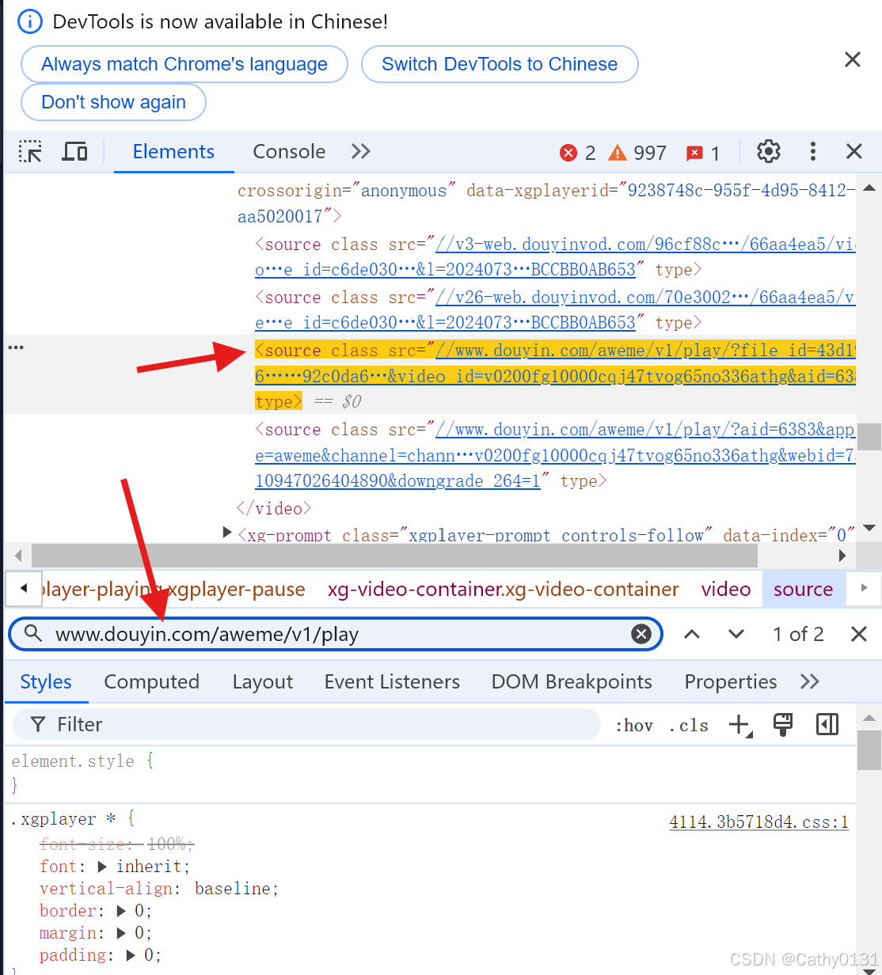Click the .xgplayer * selector
882x975 pixels.
tap(63, 818)
